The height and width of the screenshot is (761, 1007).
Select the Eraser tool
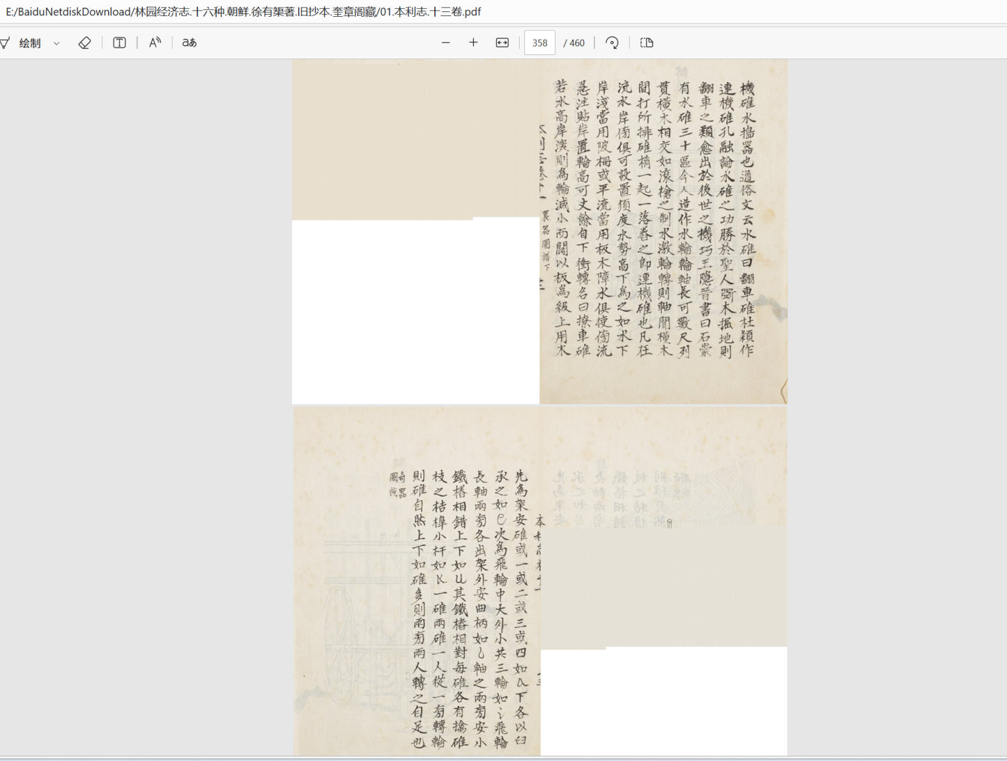coord(85,42)
